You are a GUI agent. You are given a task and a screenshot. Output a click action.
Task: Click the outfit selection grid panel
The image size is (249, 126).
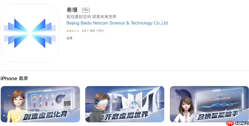click(43, 100)
